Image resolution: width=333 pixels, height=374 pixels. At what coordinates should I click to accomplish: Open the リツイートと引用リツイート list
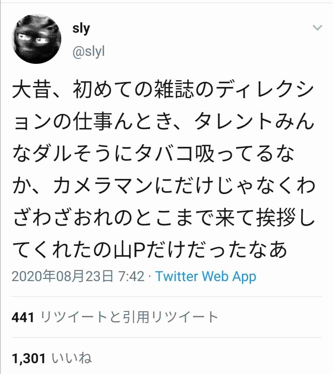pos(129,317)
